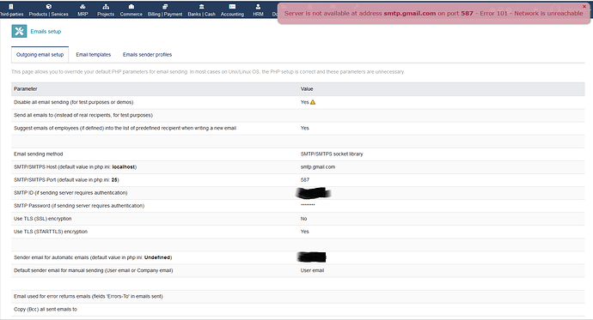Click the SMTP port value 587

(x=305, y=180)
